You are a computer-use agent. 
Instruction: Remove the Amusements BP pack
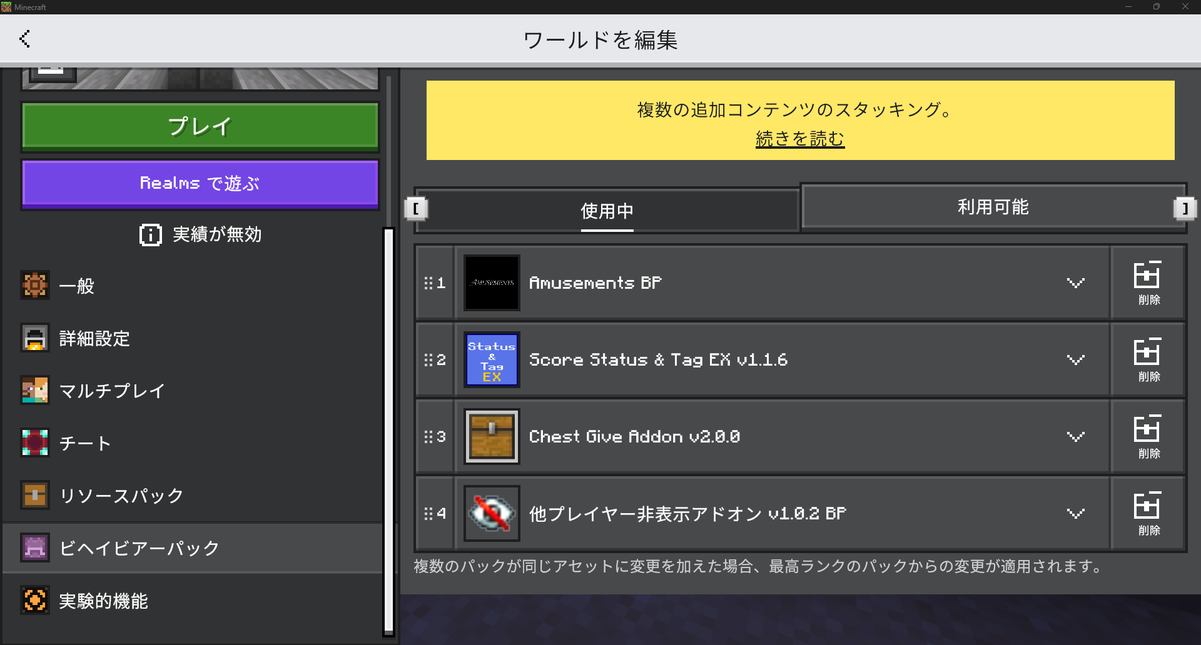coord(1148,283)
